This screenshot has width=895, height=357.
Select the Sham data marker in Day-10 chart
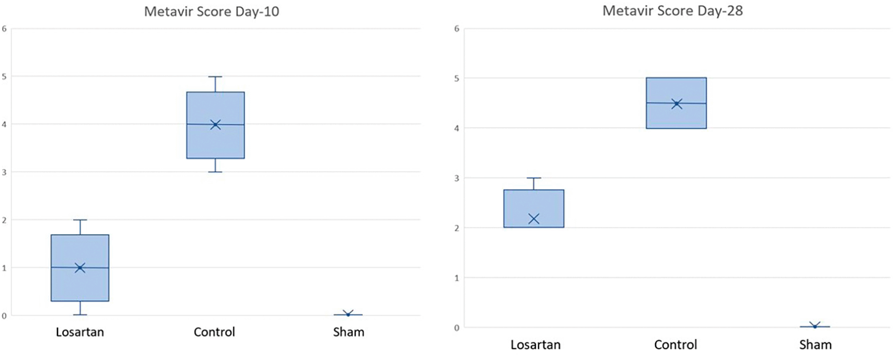click(348, 314)
